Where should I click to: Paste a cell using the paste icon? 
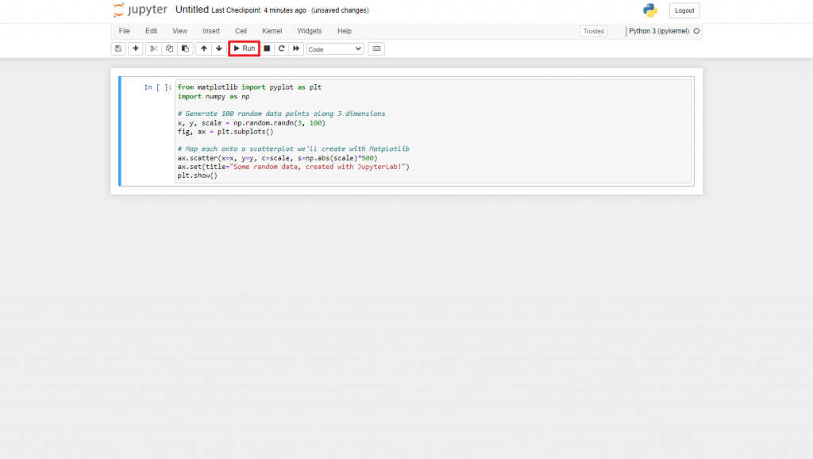click(x=185, y=48)
